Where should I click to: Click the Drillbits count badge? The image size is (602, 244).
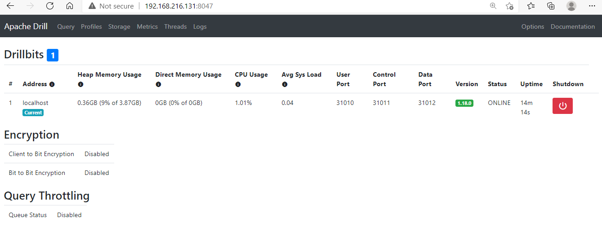point(53,55)
